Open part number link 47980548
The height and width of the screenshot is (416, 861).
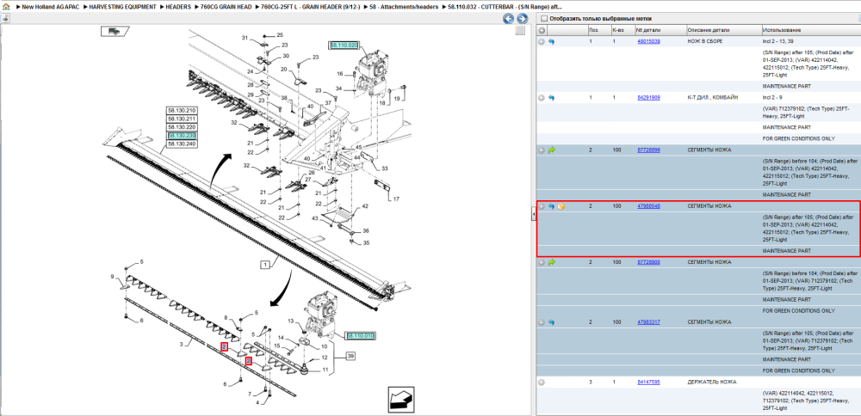(x=648, y=206)
